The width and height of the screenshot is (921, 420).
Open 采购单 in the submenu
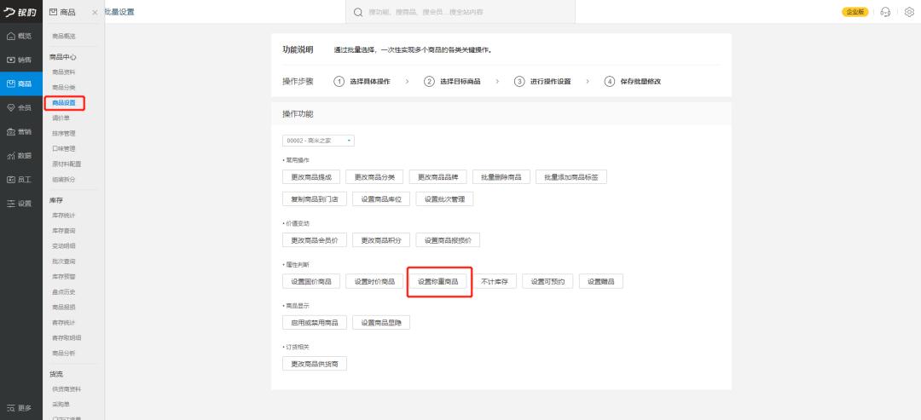(61, 404)
